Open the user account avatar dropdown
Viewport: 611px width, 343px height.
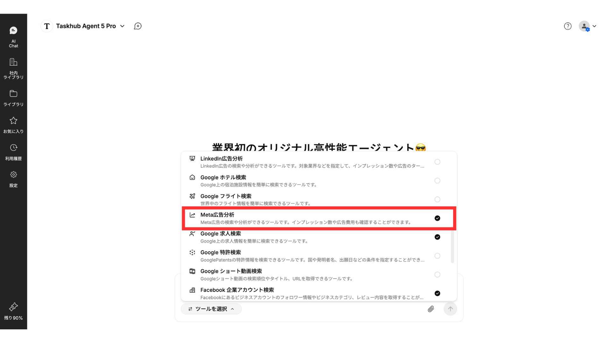(587, 26)
